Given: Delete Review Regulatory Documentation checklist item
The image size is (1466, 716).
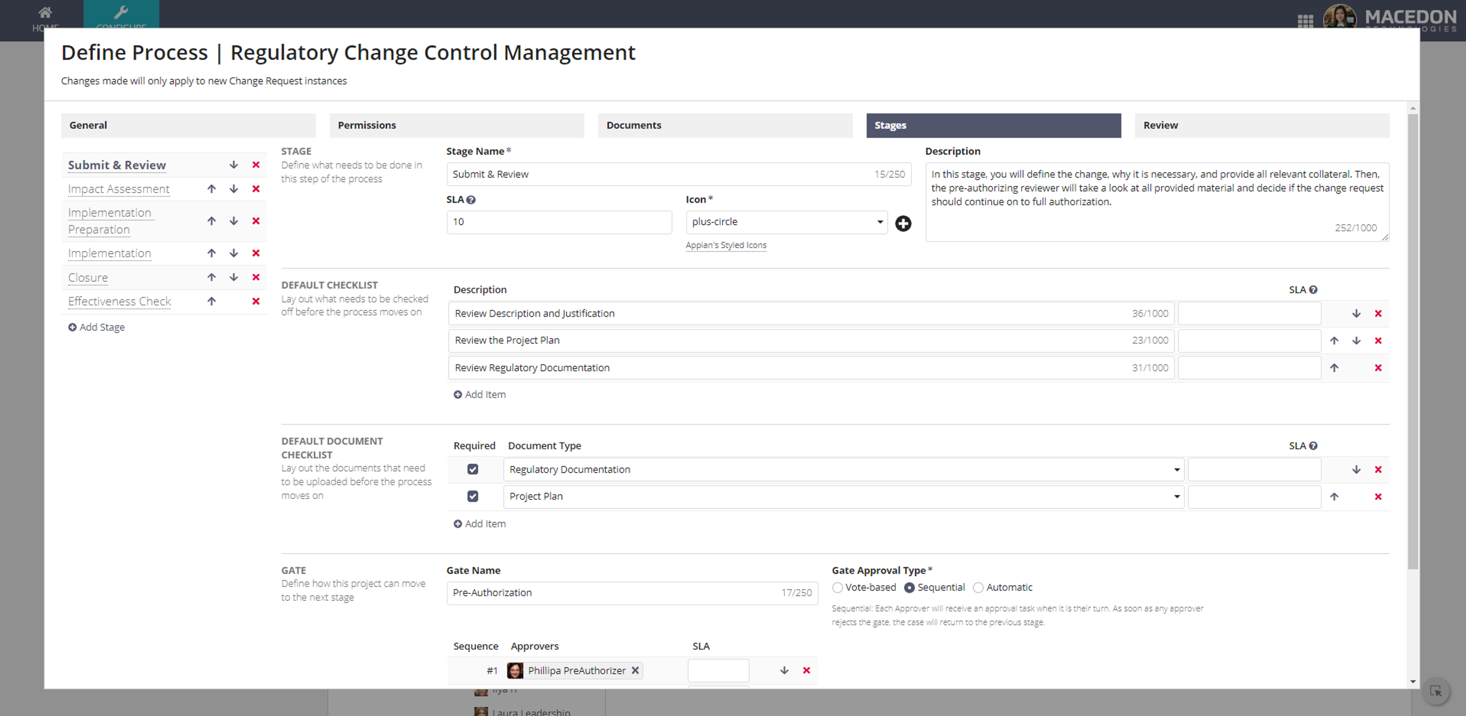Looking at the screenshot, I should point(1378,368).
